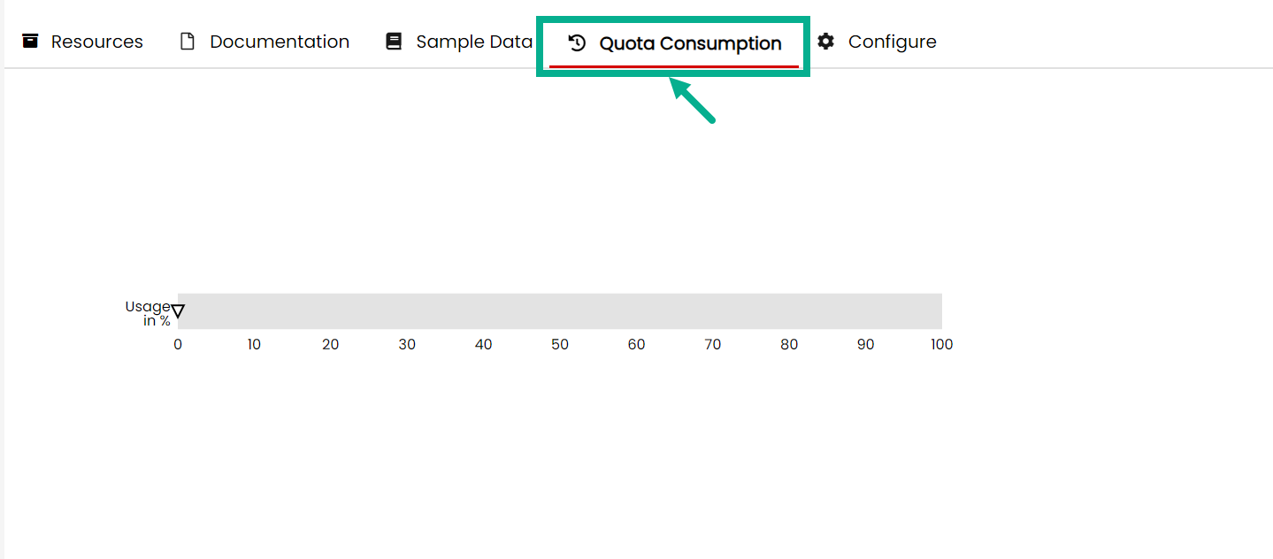Select the Documentation page icon
The image size is (1273, 559).
coord(187,41)
